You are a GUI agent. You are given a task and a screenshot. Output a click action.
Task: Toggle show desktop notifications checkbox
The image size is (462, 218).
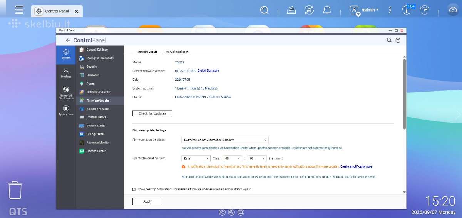[134, 189]
